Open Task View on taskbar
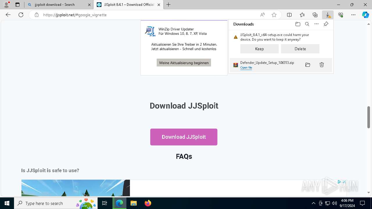The height and width of the screenshot is (209, 372). (x=105, y=203)
